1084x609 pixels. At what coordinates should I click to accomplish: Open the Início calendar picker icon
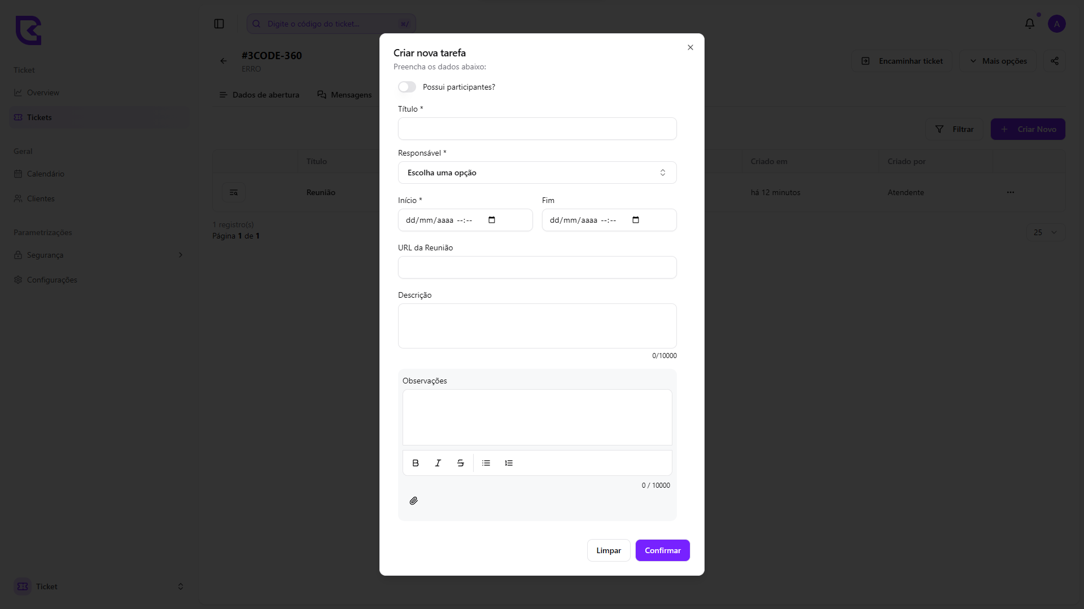pos(492,220)
